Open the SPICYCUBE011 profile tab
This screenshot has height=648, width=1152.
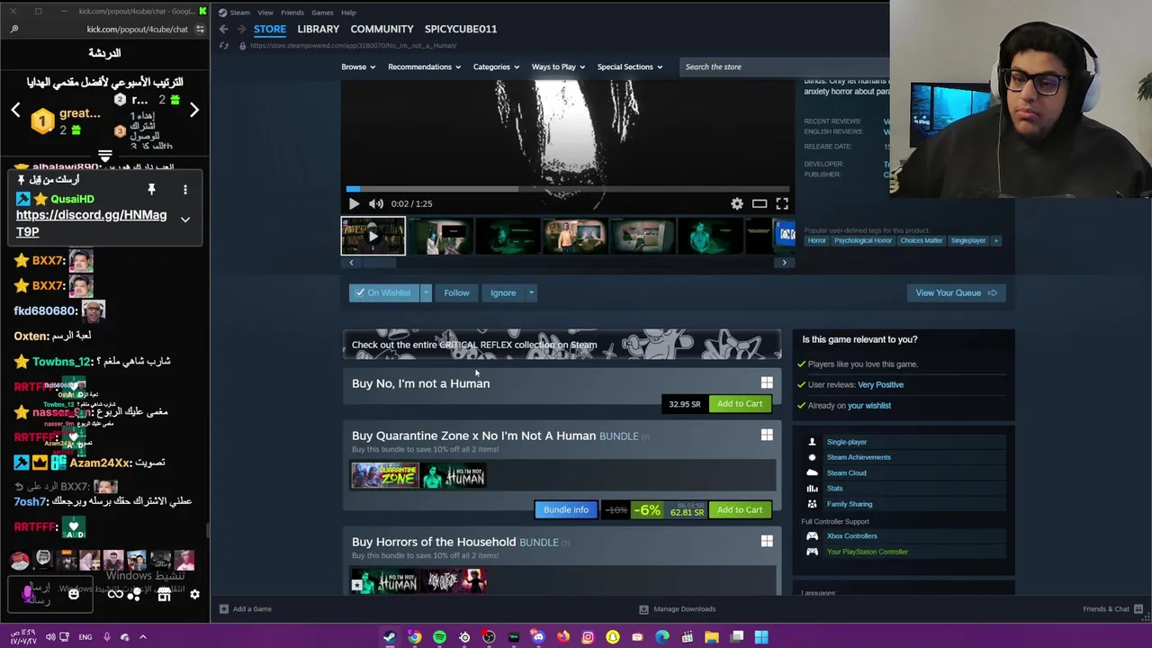pyautogui.click(x=461, y=29)
